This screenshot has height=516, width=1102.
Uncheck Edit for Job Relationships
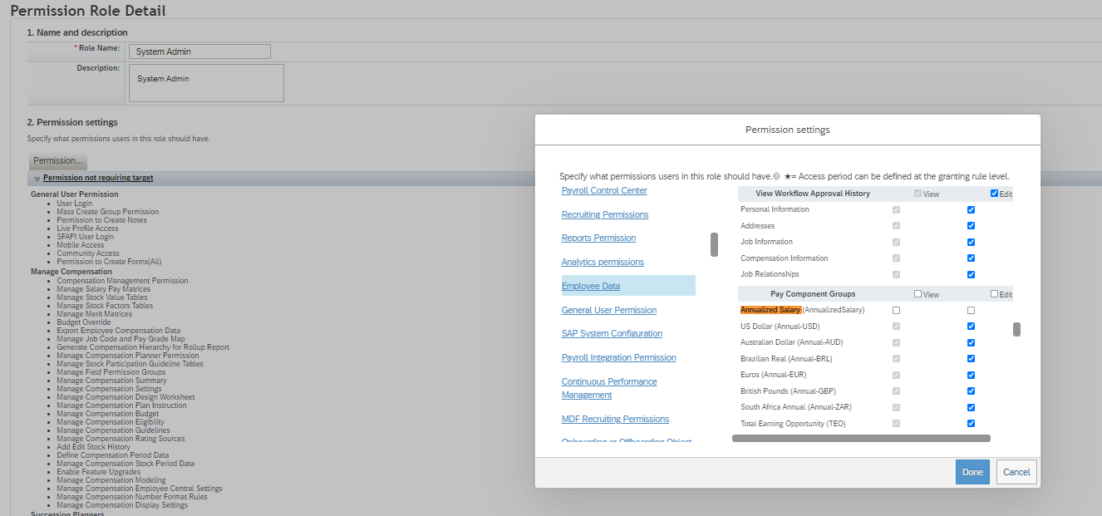971,274
